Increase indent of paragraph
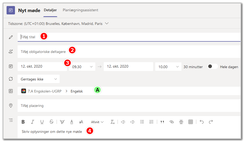This screenshot has height=142, width=245. pyautogui.click(x=133, y=122)
